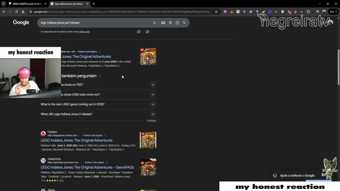Viewport: 340px width, 191px height.
Task: Start voice search with the microphone
Action: point(170,23)
